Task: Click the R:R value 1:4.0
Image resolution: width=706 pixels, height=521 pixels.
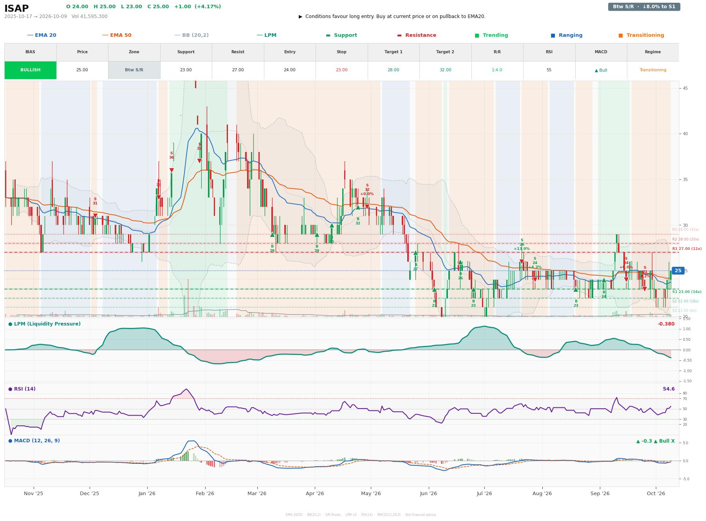Action: 497,70
